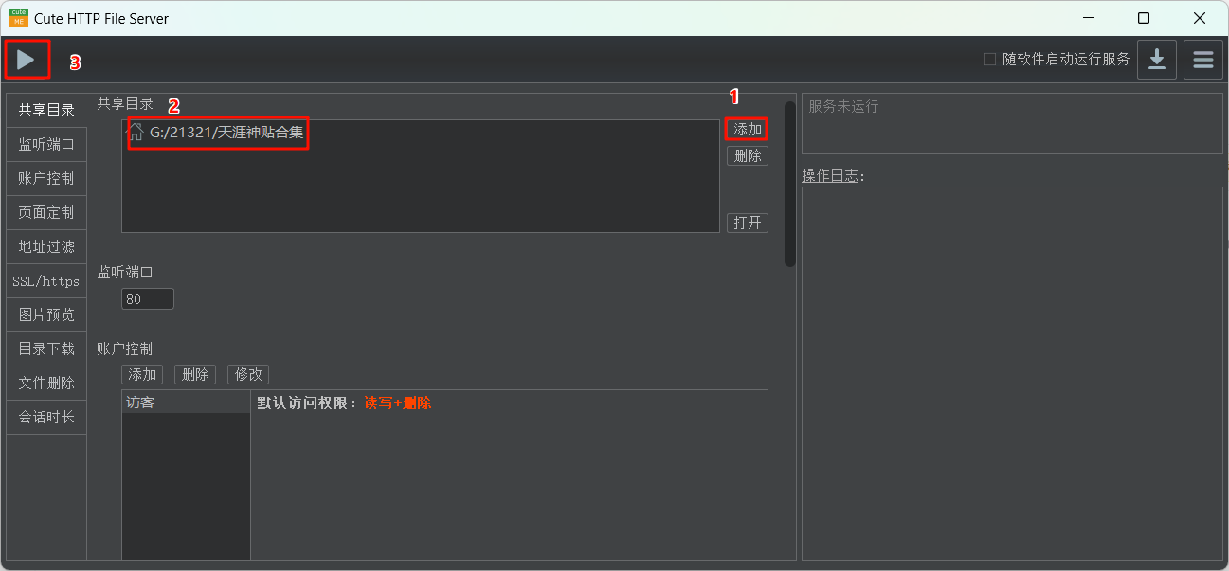1229x571 pixels.
Task: Click the download arrow icon in toolbar
Action: 1156,60
